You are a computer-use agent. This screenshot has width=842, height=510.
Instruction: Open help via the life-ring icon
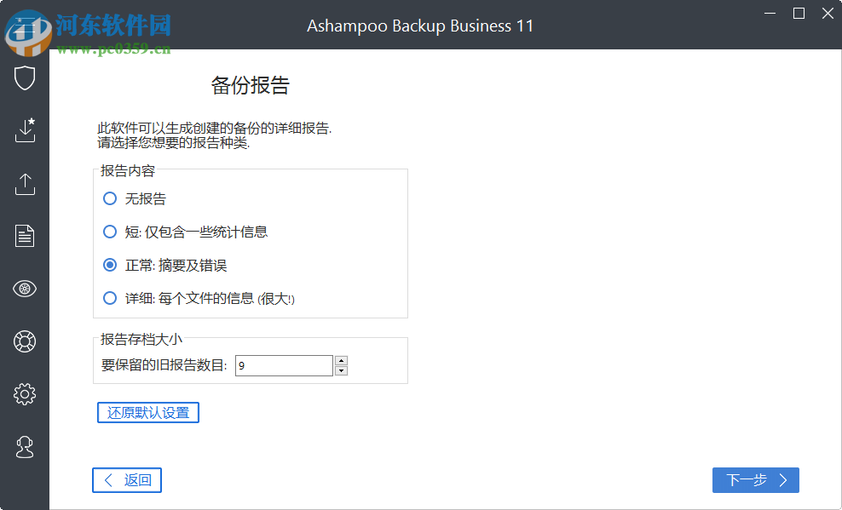click(x=25, y=341)
